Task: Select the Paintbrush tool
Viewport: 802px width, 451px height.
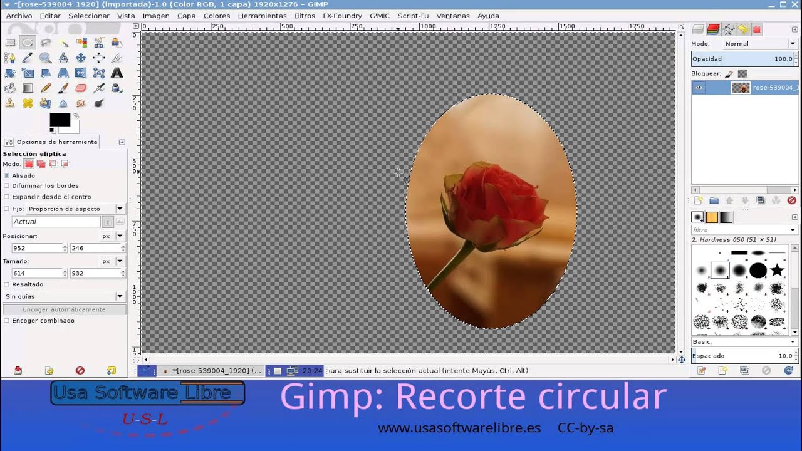Action: (63, 88)
